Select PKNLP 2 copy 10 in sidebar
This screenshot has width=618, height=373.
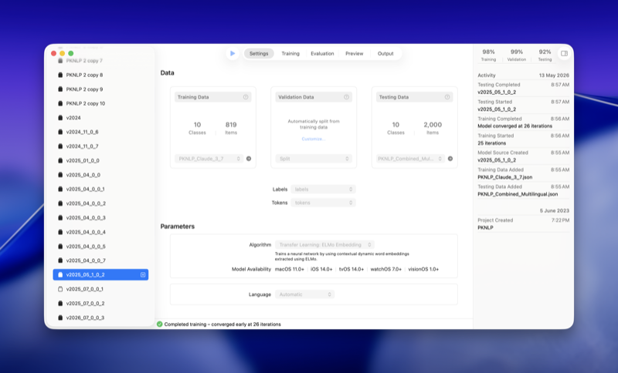(x=100, y=103)
